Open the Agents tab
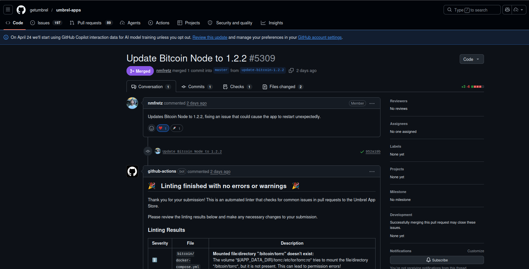The width and height of the screenshot is (529, 269). click(130, 23)
